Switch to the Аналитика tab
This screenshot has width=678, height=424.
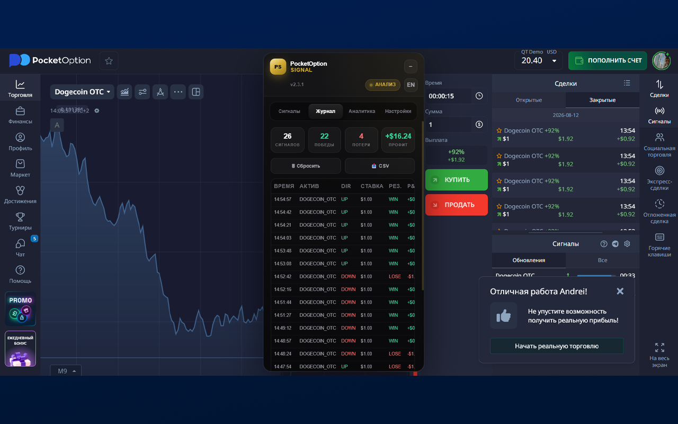coord(362,111)
